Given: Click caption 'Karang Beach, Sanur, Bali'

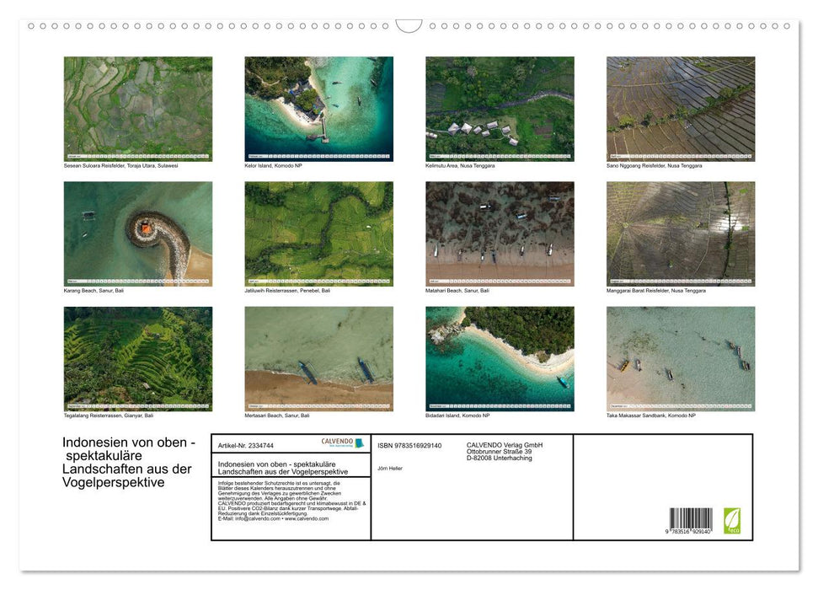Looking at the screenshot, I should (94, 290).
